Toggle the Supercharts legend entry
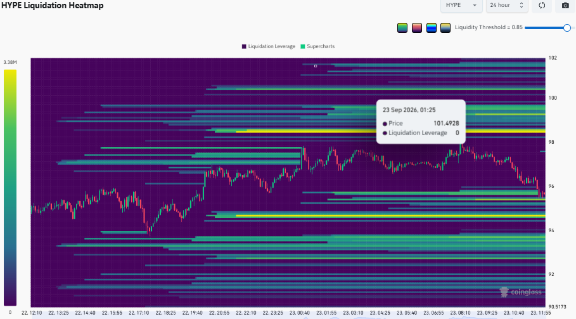The height and width of the screenshot is (319, 576). (x=317, y=46)
